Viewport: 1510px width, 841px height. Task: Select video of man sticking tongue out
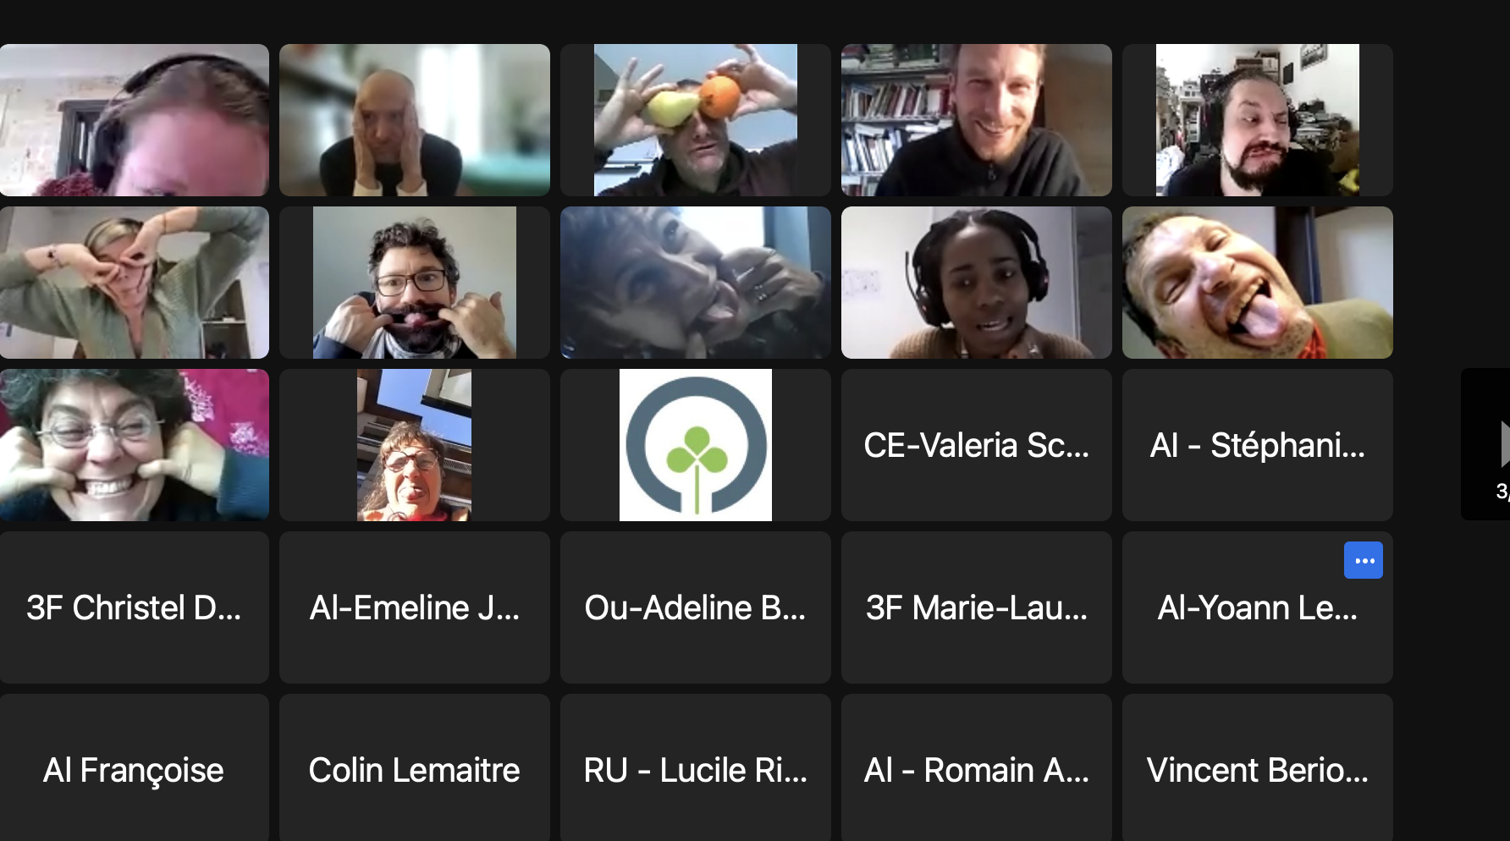(1258, 283)
